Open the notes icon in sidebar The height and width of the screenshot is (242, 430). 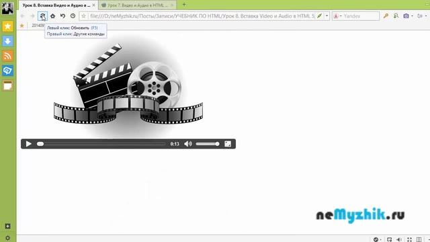(7, 85)
